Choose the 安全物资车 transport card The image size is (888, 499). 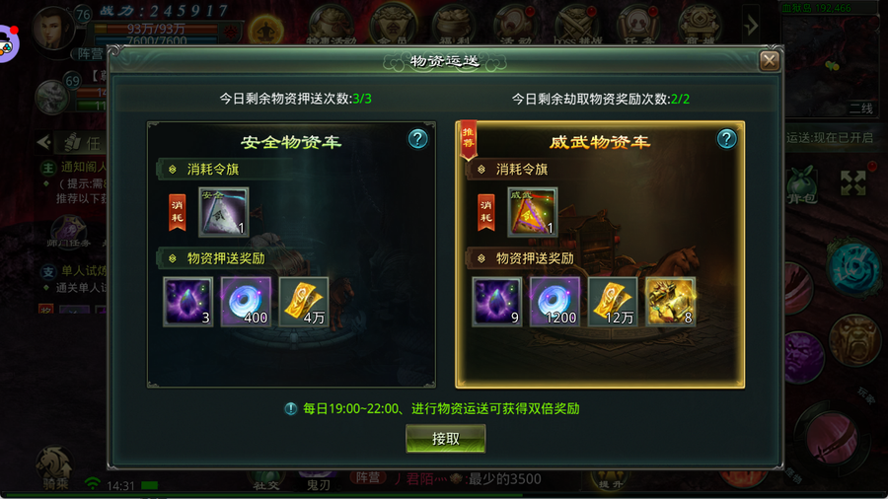click(x=291, y=254)
